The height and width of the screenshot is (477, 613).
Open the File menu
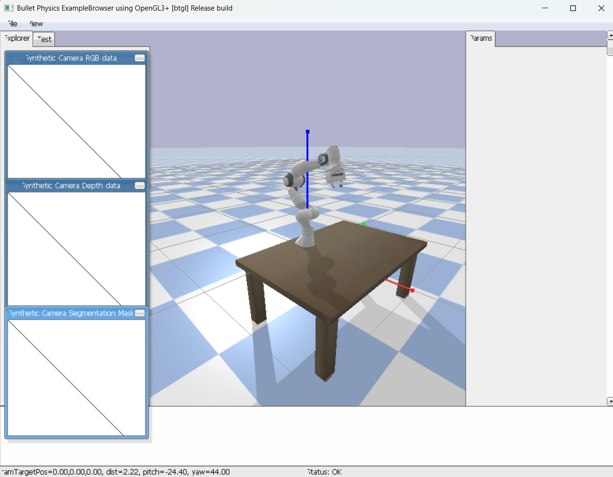13,24
